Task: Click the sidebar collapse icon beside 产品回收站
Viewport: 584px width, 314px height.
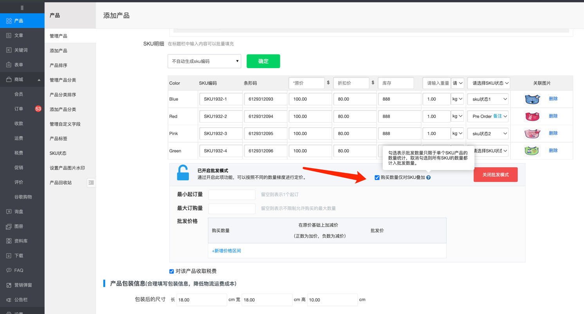Action: 91,183
